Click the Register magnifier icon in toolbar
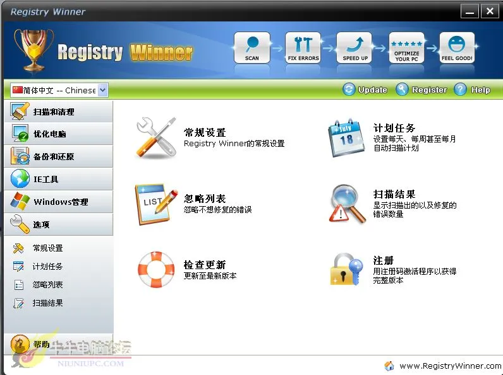503x375 pixels. pos(402,89)
